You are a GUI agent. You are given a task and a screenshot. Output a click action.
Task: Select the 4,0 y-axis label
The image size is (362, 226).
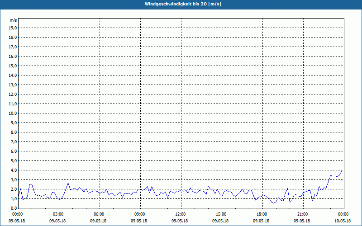pos(14,170)
